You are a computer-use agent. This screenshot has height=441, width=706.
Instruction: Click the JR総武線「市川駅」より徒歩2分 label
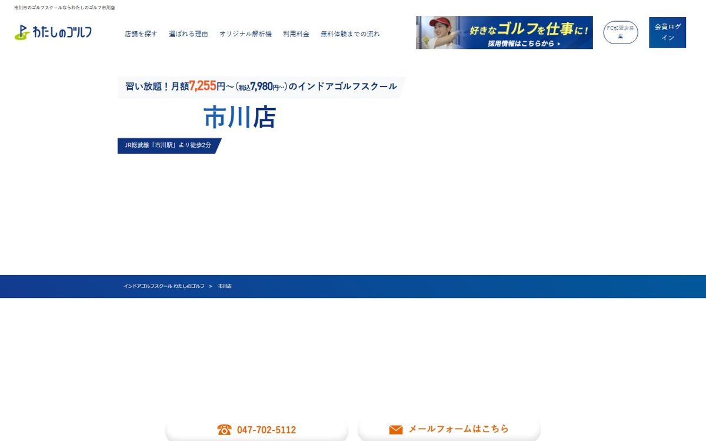(x=169, y=146)
